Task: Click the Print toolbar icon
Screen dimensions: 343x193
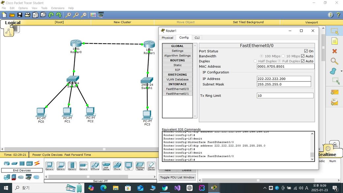Action: (28, 15)
